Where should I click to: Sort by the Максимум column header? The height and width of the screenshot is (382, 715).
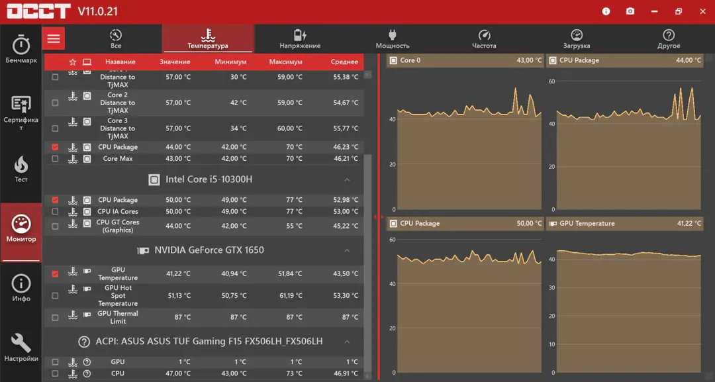tap(285, 62)
